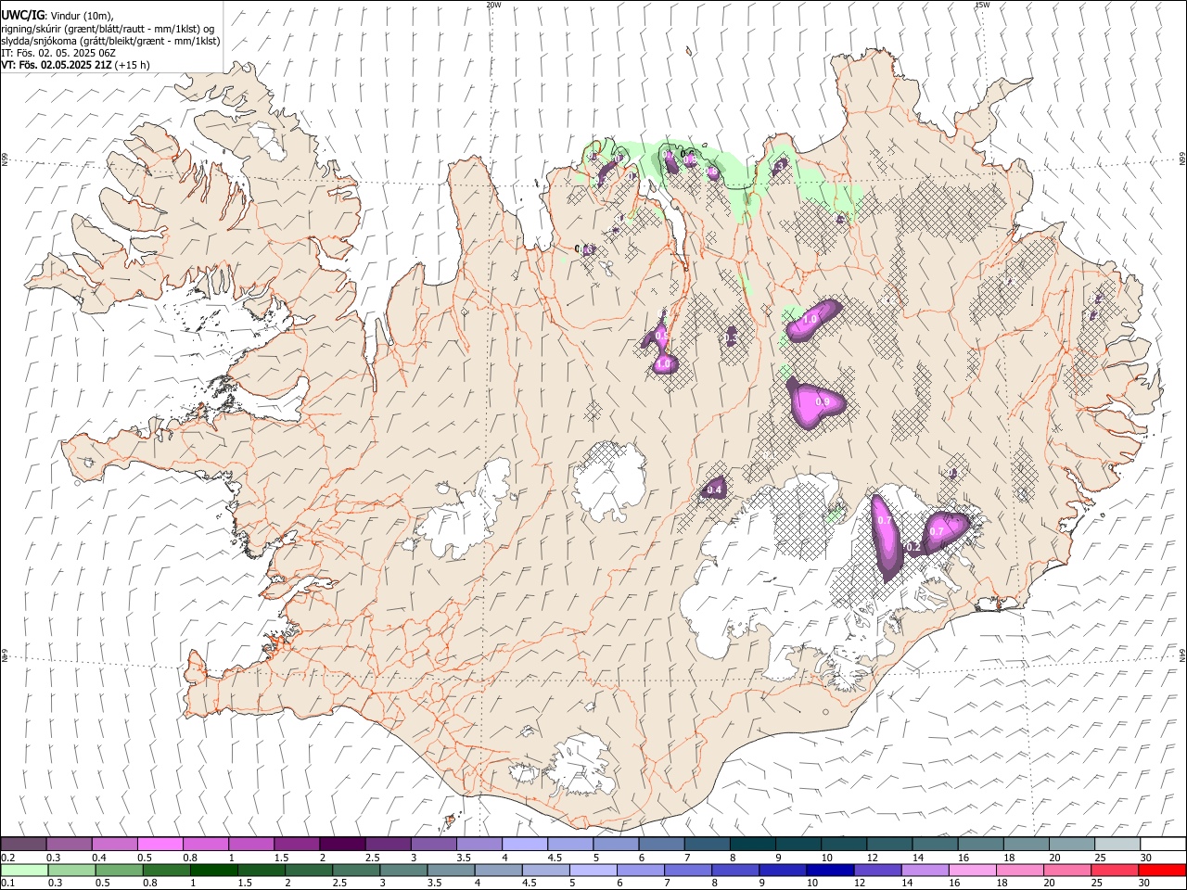
Task: Click the 0.4 dark purple snowfall patch
Action: 713,489
